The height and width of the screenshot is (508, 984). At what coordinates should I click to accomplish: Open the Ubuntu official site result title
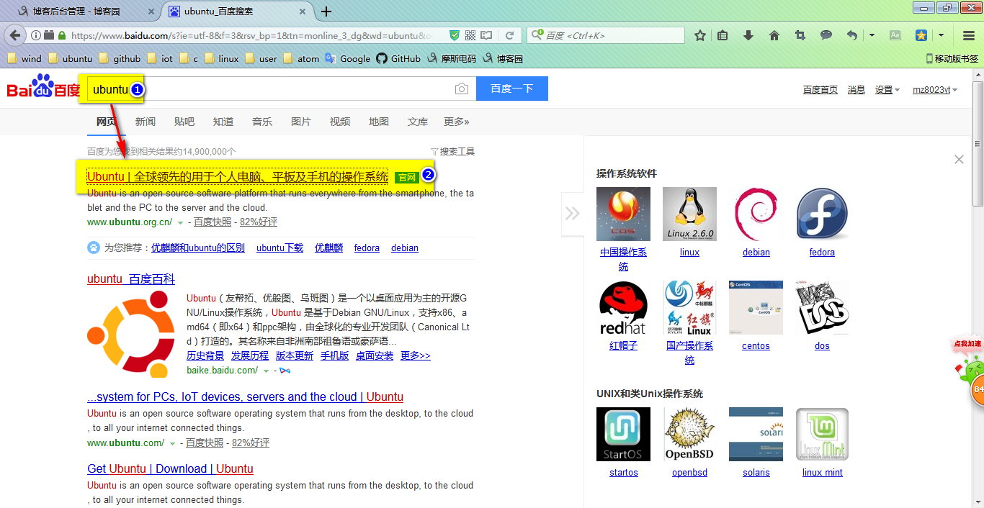237,176
